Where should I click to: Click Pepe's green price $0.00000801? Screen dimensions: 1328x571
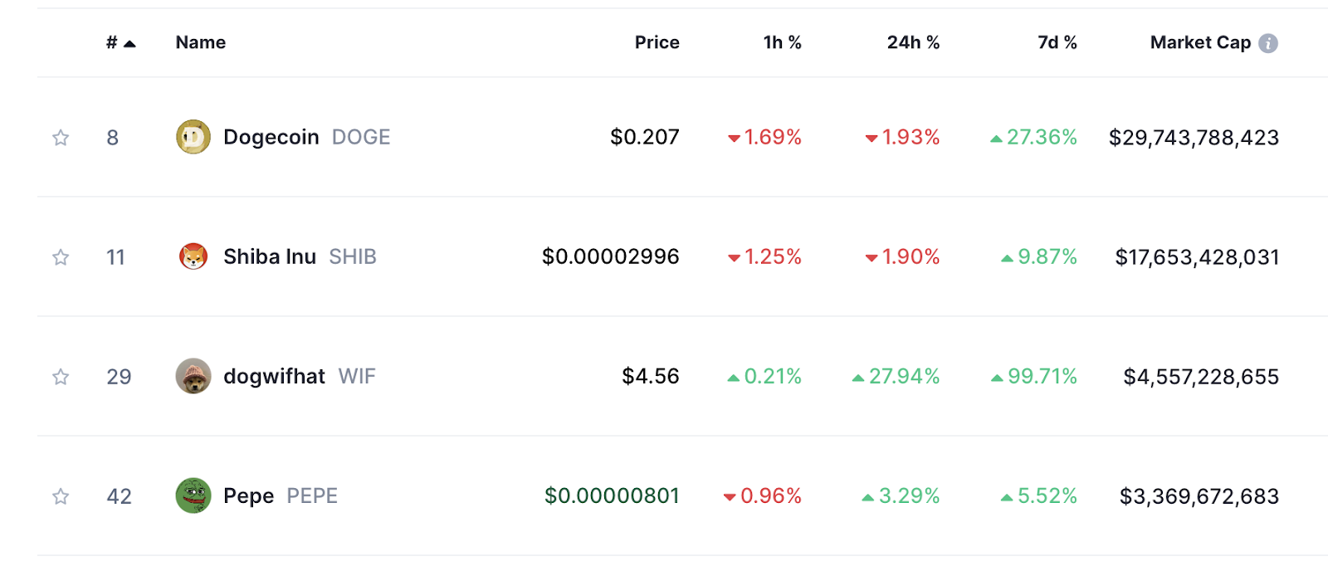pyautogui.click(x=612, y=496)
